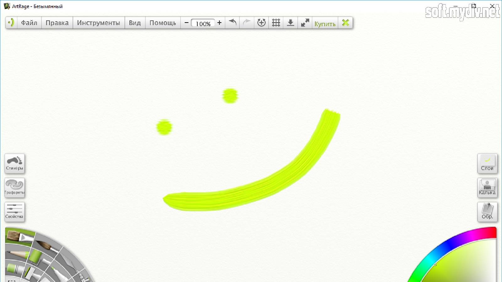This screenshot has width=502, height=282.
Task: Zoom in with the plus button
Action: tap(219, 23)
